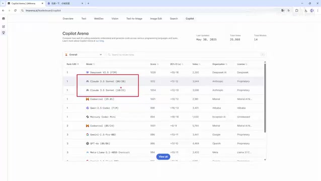Open a new browser tab with plus icon

point(88,4)
